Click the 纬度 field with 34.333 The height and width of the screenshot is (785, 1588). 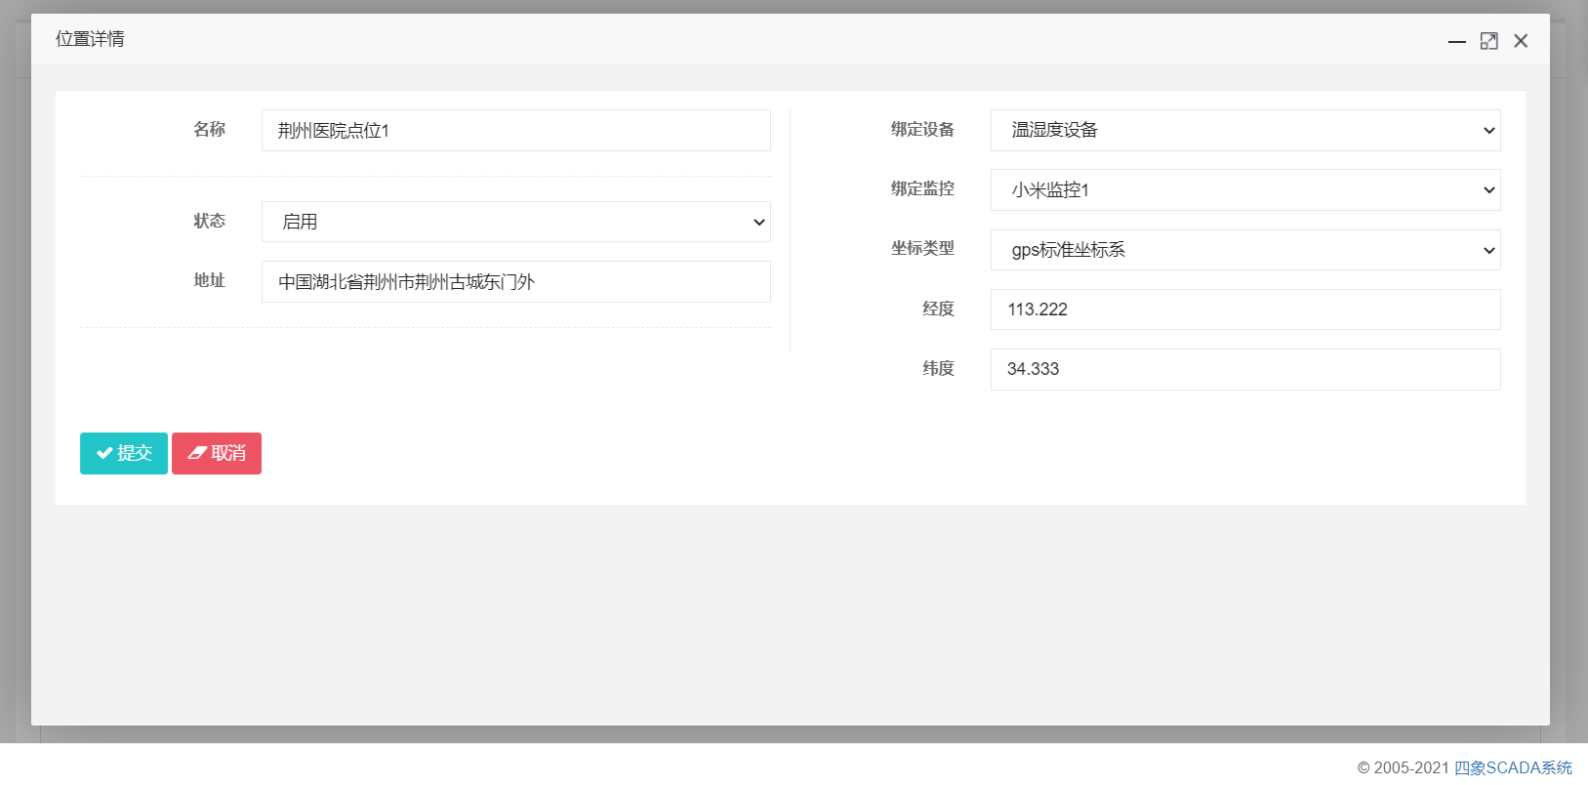(x=1244, y=369)
